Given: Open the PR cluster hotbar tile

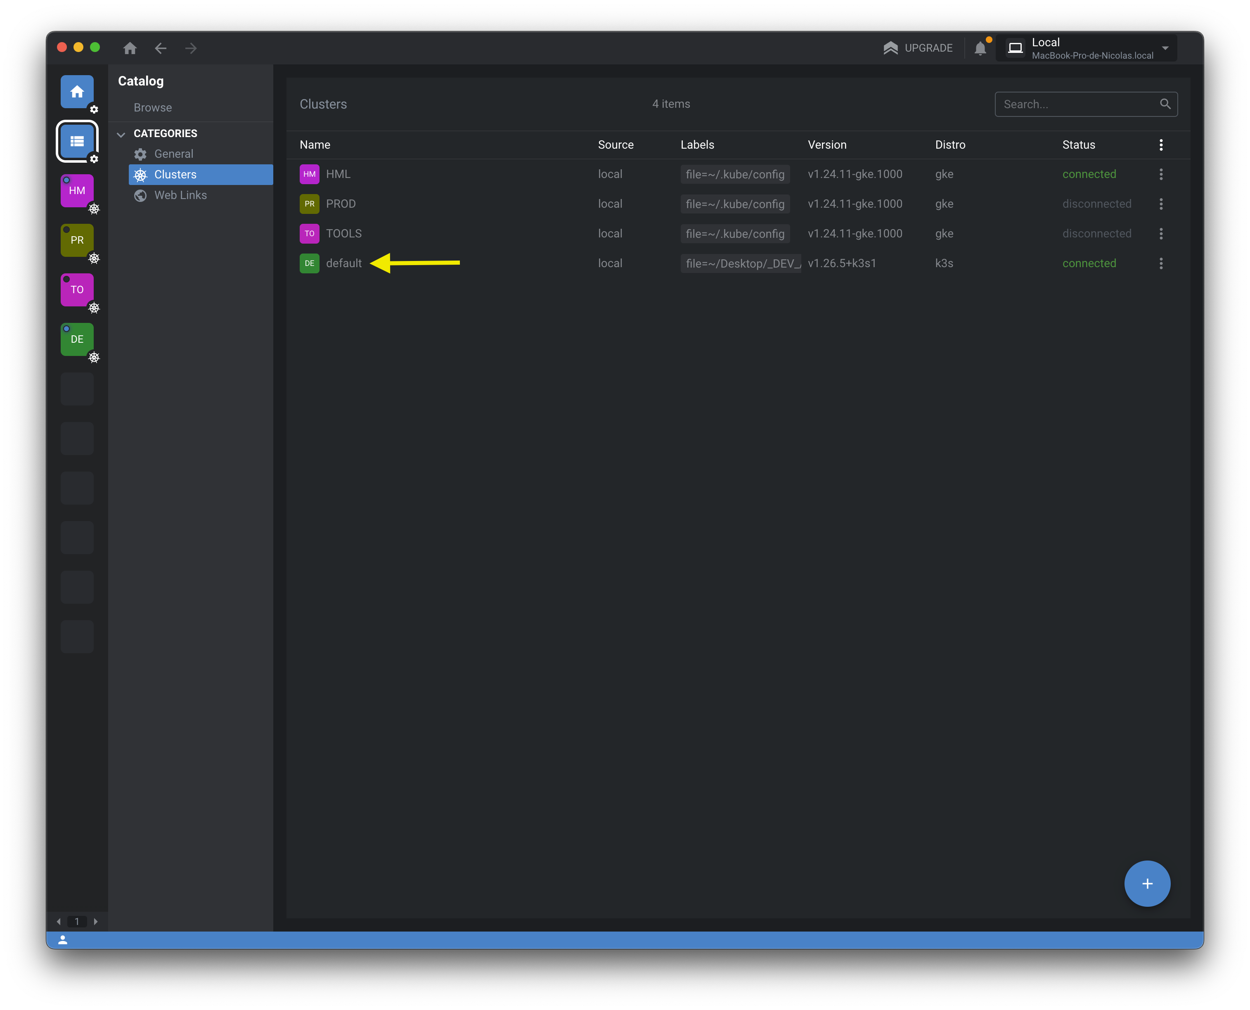Looking at the screenshot, I should [77, 240].
